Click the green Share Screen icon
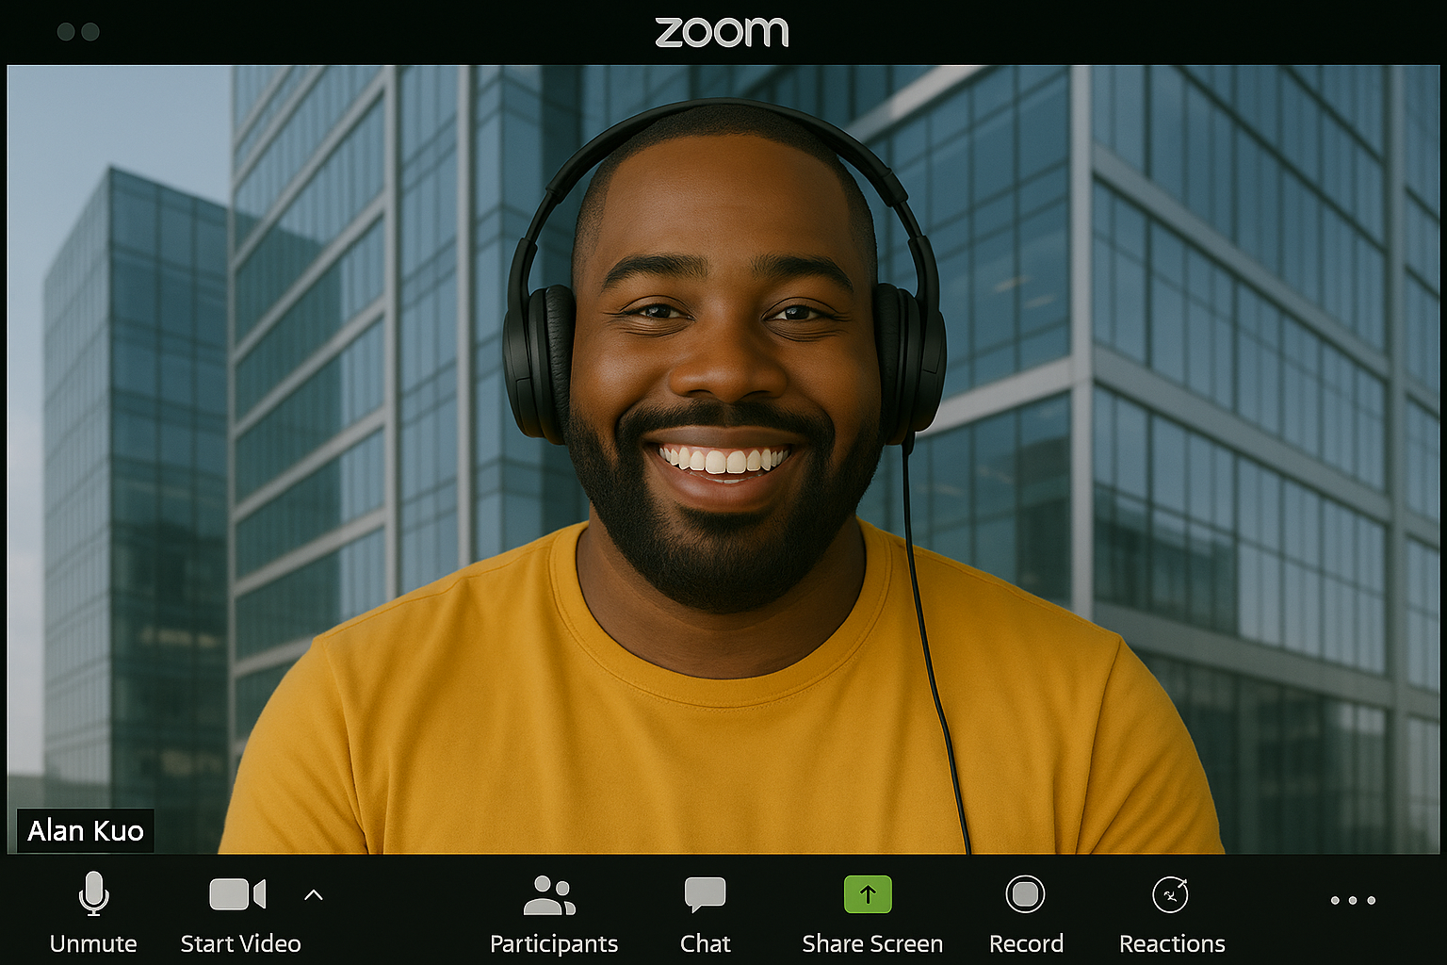Viewport: 1447px width, 965px height. point(868,894)
